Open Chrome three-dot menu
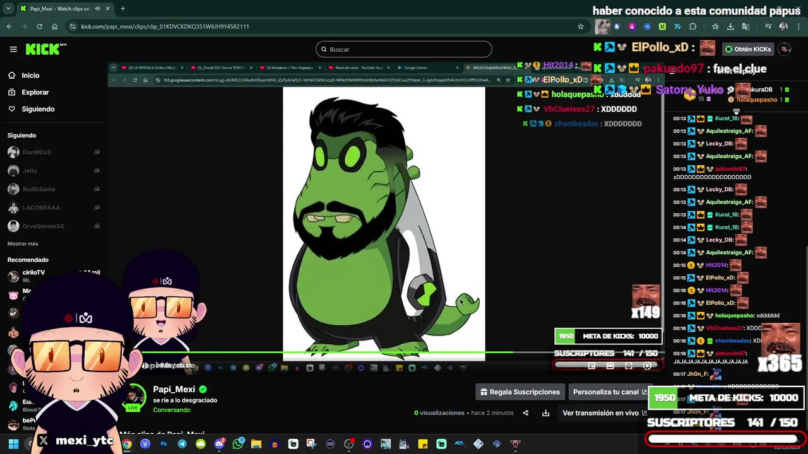 (x=799, y=26)
